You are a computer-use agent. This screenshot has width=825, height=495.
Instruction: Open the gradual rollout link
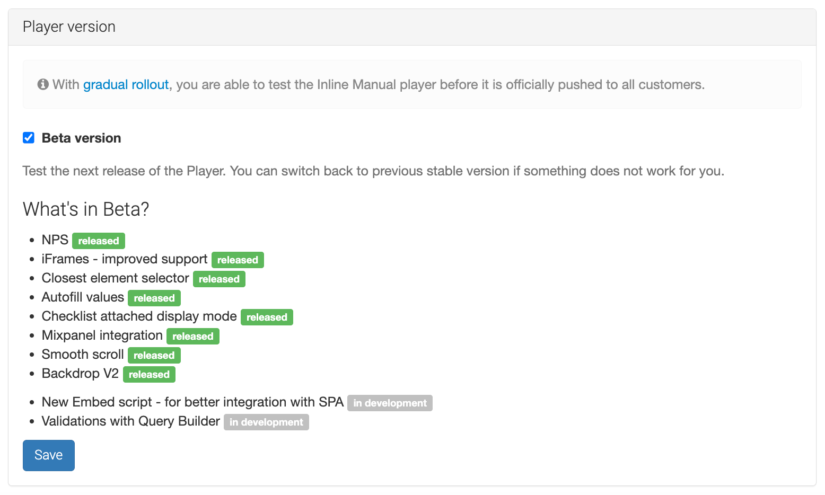click(126, 85)
